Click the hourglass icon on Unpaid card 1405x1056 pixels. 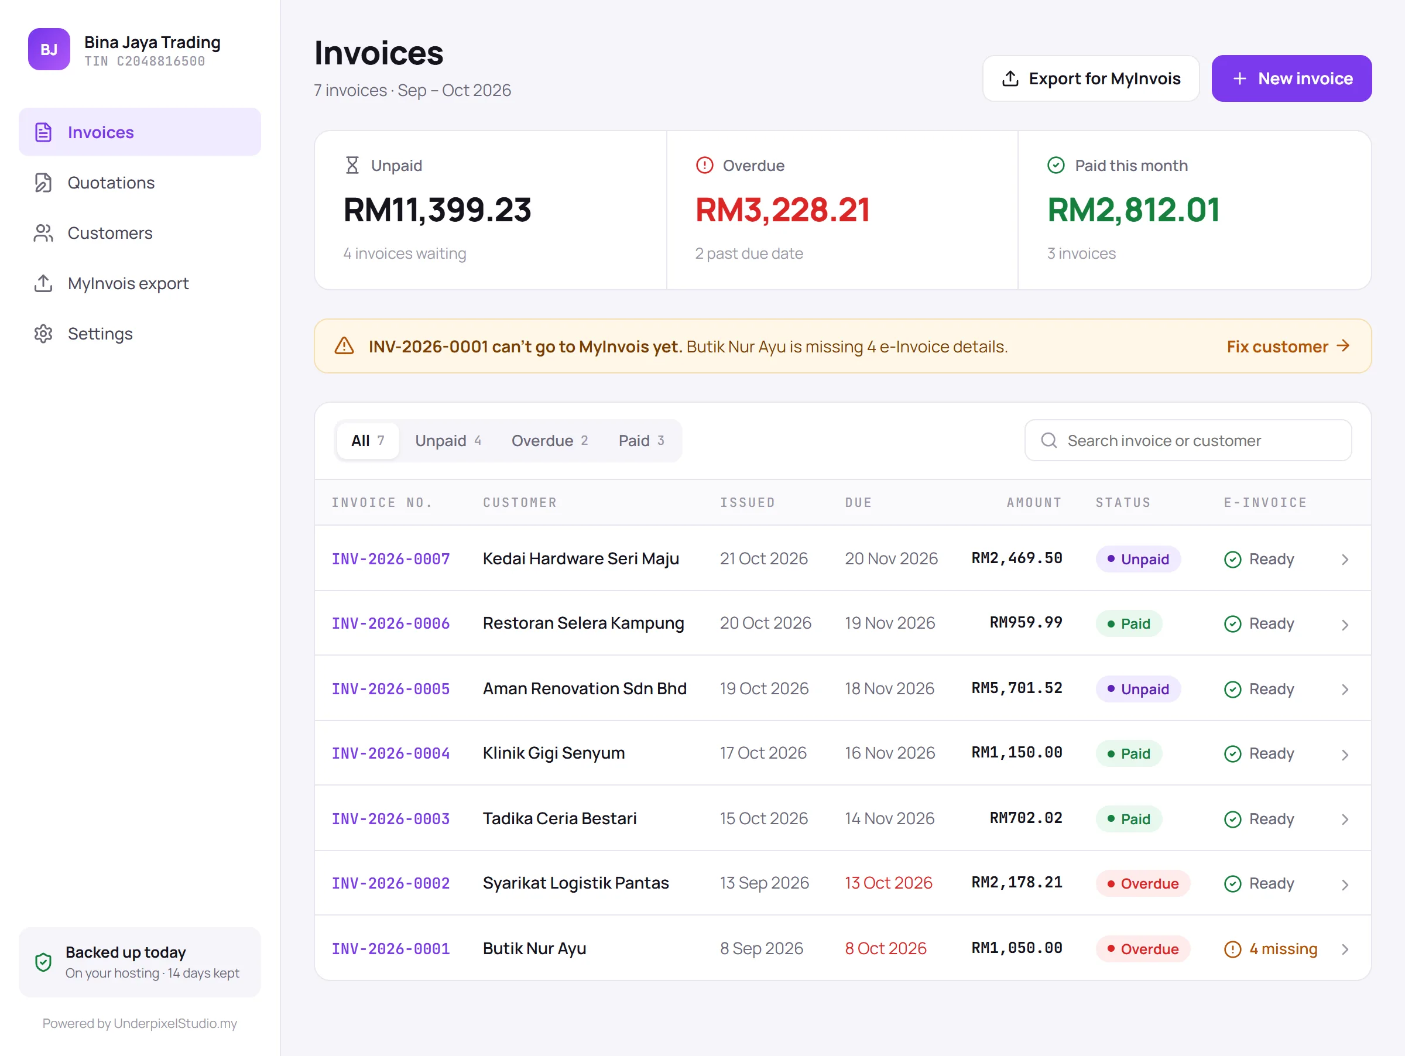(x=352, y=166)
